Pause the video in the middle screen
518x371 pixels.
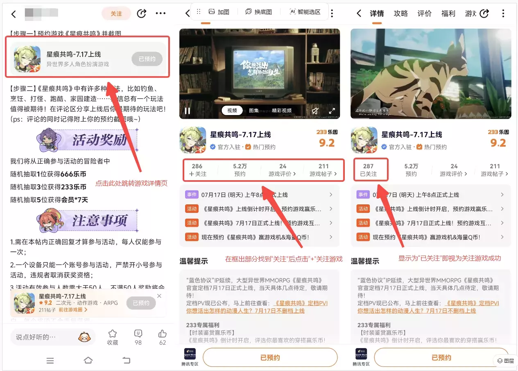coord(187,111)
